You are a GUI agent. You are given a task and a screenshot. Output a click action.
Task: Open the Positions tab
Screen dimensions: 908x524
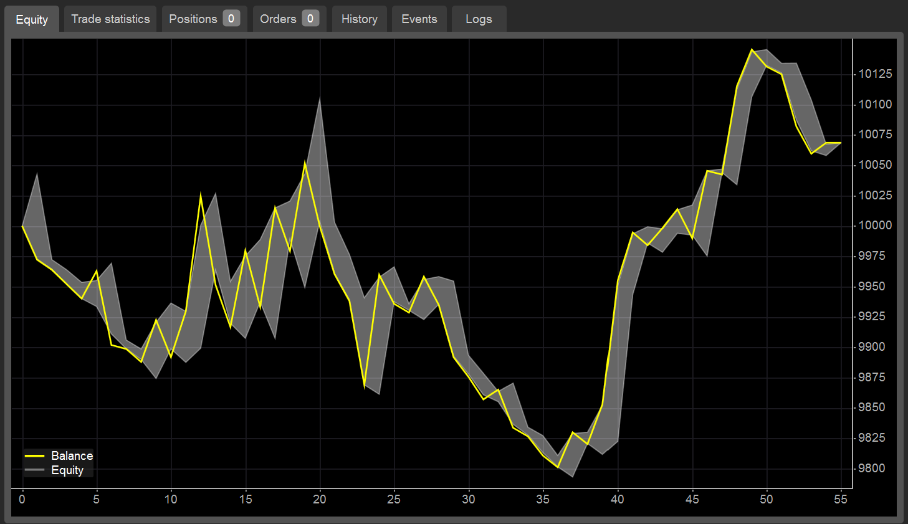coord(193,19)
